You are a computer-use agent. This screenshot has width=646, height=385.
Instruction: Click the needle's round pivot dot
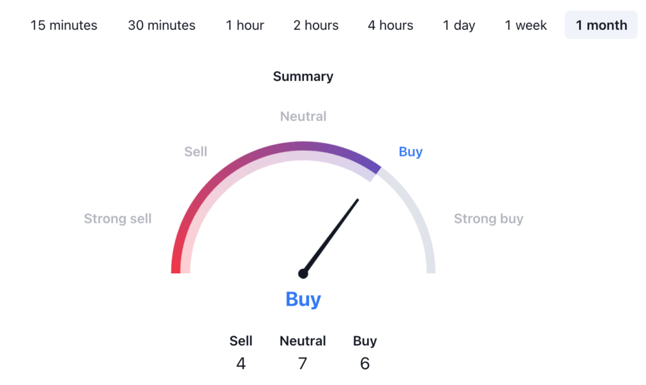point(303,273)
